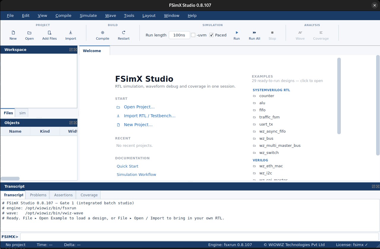Undock the Objects panel
This screenshot has height=249, width=380.
pos(71,123)
